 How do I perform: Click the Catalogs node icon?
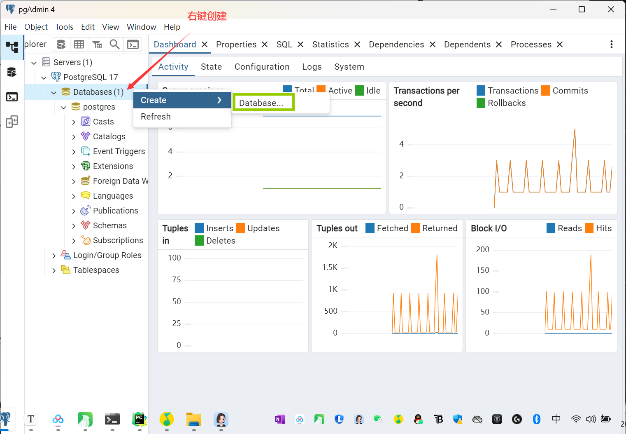[x=86, y=136]
